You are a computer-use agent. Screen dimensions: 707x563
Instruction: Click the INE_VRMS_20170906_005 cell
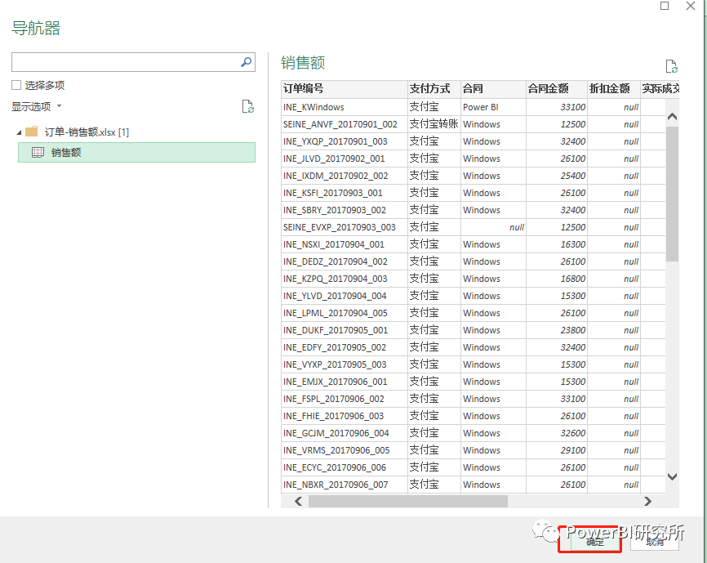[x=344, y=449]
